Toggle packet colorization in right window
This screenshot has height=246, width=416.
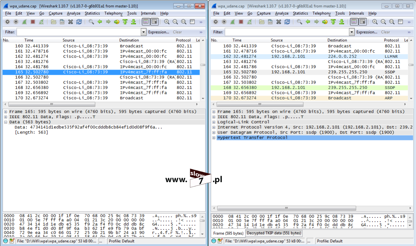[354, 22]
